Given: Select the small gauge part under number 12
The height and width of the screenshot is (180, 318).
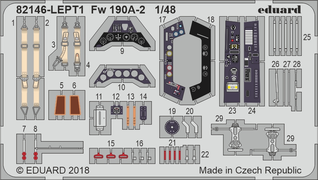Looking at the screenshot, I should pyautogui.click(x=116, y=110).
